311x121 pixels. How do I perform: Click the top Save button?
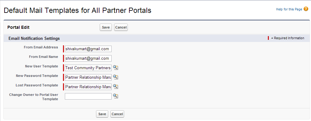[106, 28]
